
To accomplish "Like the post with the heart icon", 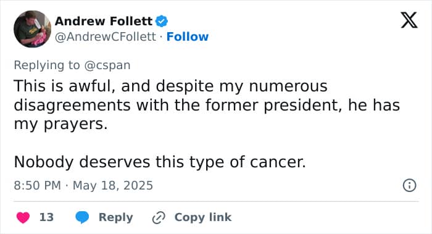I will point(23,217).
